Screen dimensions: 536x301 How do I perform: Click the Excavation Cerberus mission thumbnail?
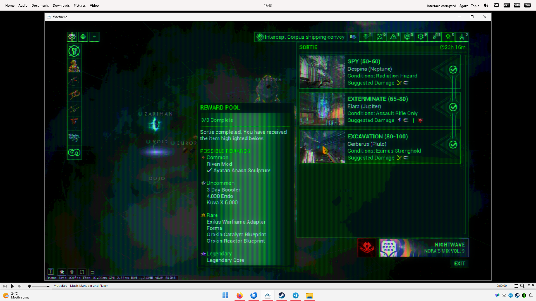click(x=322, y=147)
